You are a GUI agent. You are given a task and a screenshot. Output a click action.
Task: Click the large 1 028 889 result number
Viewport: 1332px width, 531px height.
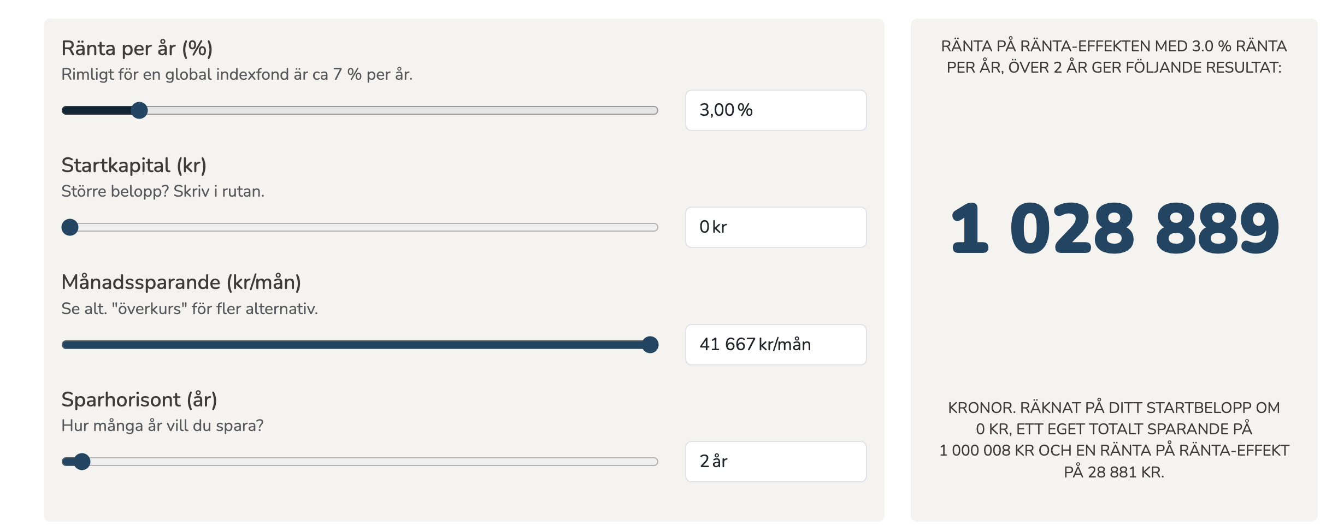pos(1114,228)
